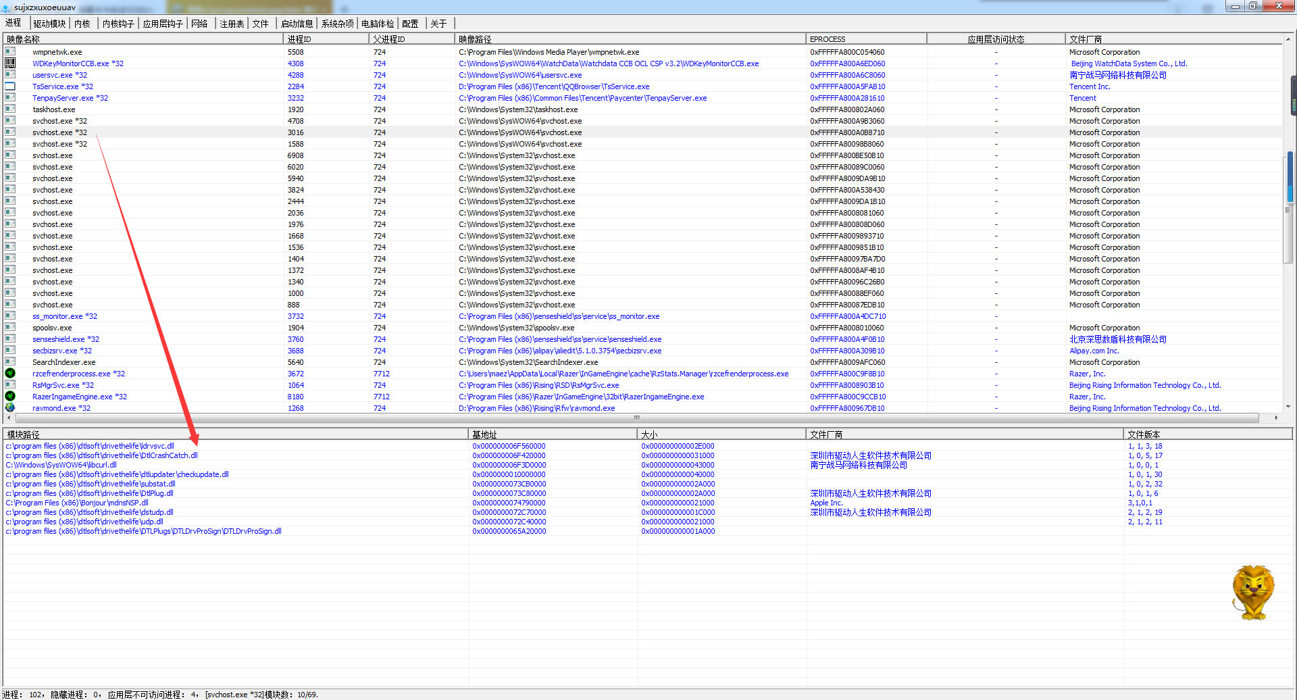
Task: Click base address 0x000000006F560000
Action: [509, 446]
